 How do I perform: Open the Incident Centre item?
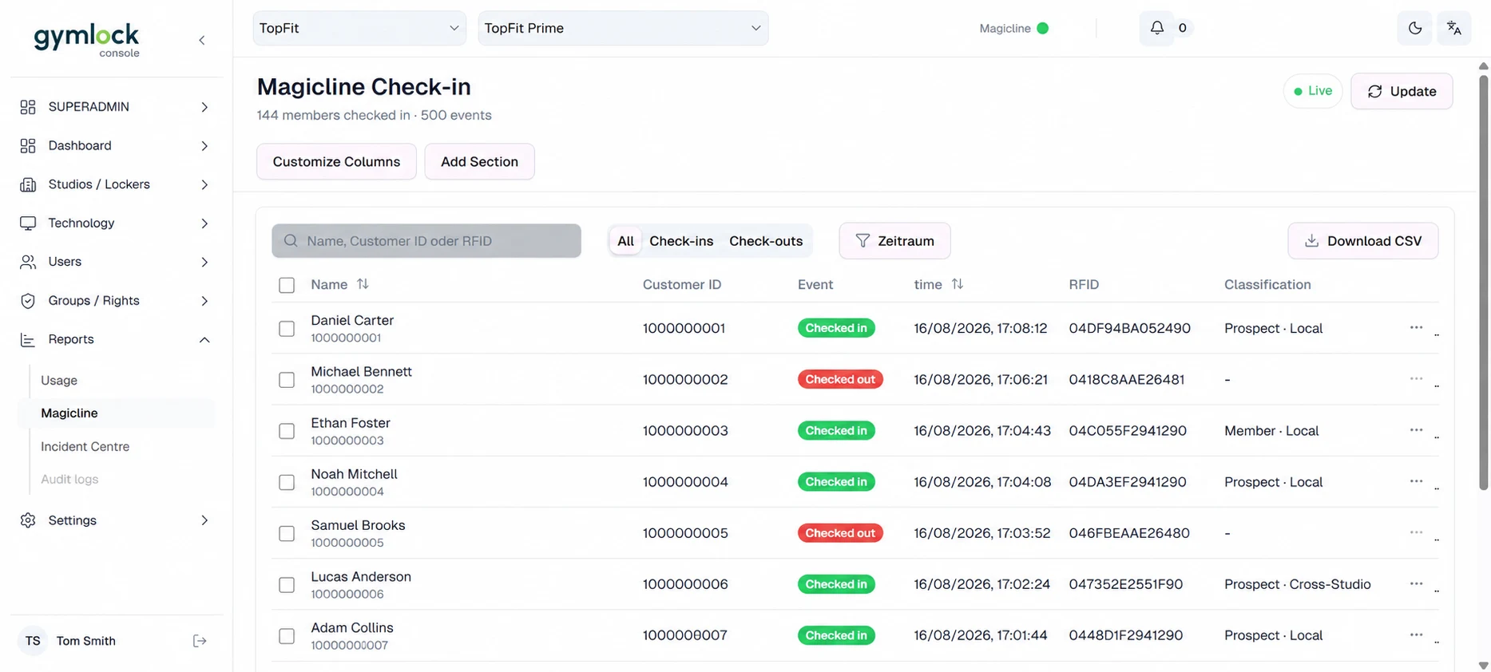tap(85, 447)
